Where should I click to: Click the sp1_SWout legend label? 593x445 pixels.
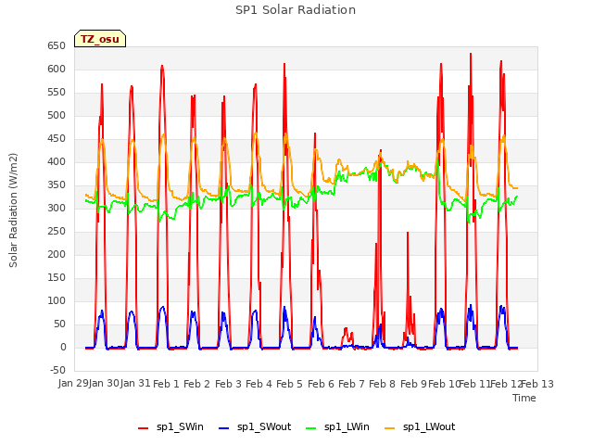point(264,427)
